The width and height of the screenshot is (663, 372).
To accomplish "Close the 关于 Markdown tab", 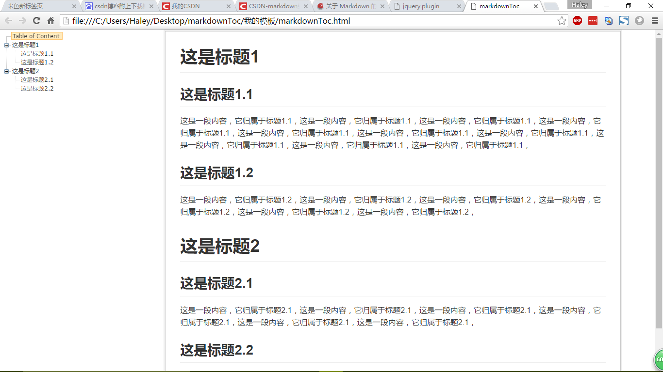I will (x=382, y=7).
